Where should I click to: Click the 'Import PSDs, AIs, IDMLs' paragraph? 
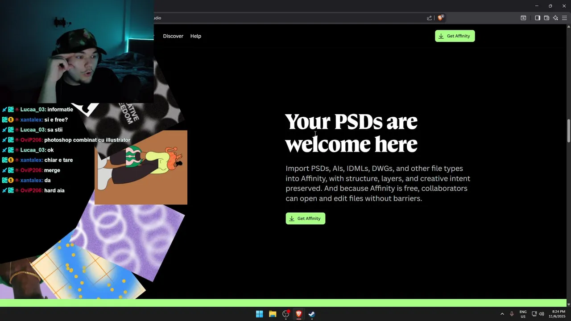point(378,183)
